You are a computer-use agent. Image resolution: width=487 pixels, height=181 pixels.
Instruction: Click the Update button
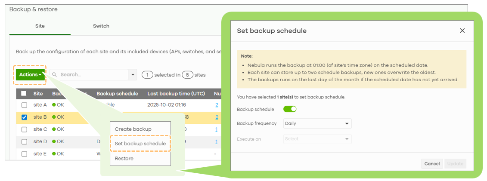(455, 163)
